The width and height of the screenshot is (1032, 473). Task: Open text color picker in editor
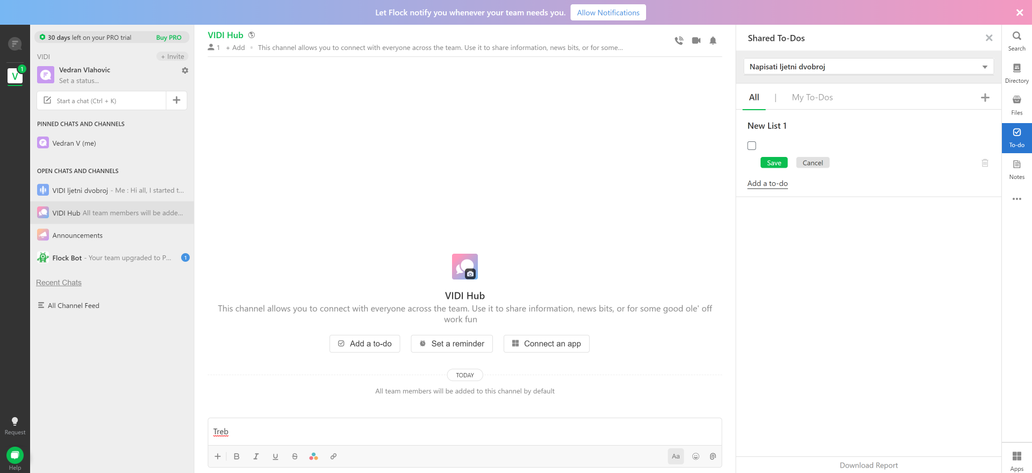pyautogui.click(x=314, y=456)
